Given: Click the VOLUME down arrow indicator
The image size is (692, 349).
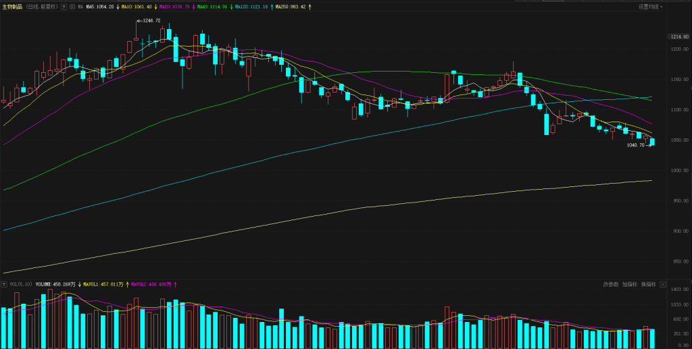Looking at the screenshot, I should pos(80,285).
